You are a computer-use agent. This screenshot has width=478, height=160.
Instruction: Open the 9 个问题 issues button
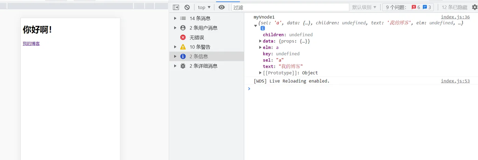(408, 7)
